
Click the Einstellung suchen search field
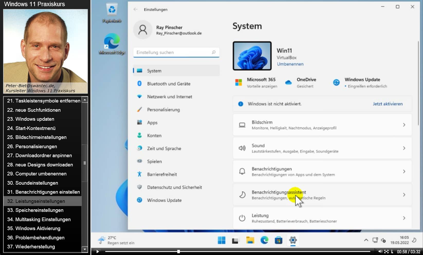tap(173, 52)
